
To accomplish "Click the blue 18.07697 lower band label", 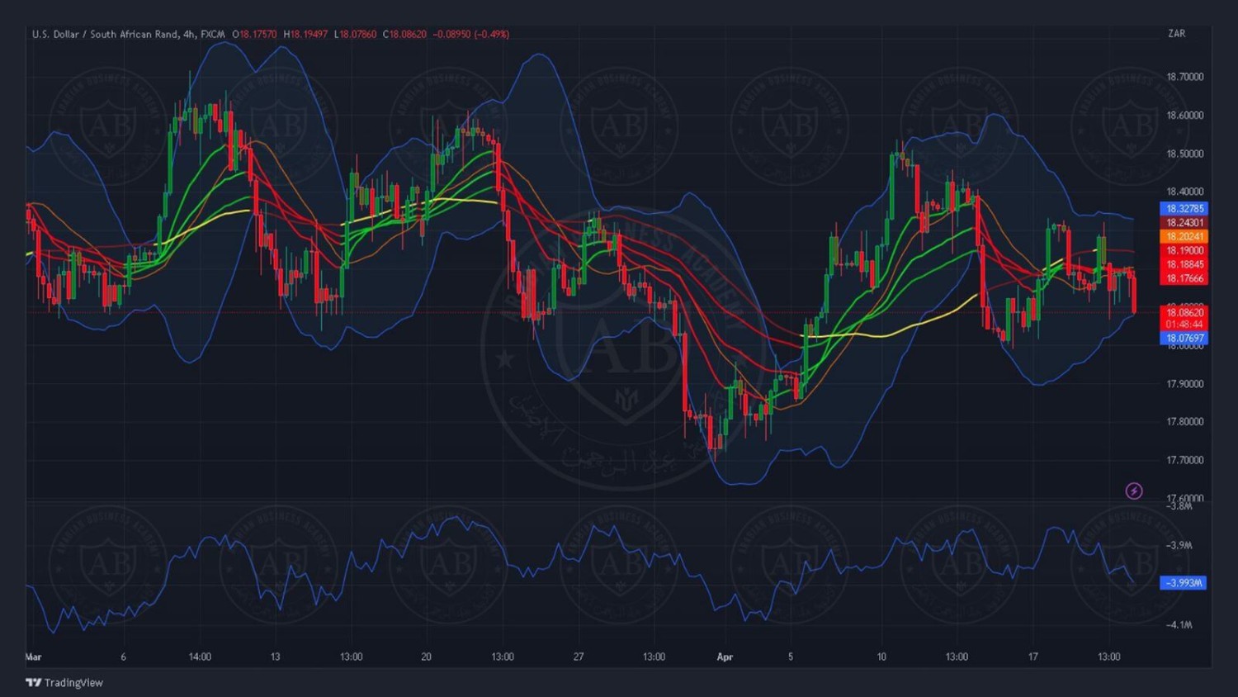I will [1184, 338].
